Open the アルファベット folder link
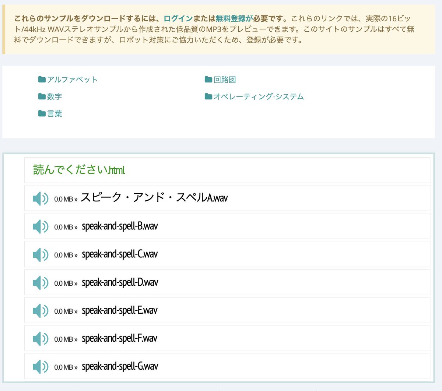Screen dimensions: 442x391 72,80
